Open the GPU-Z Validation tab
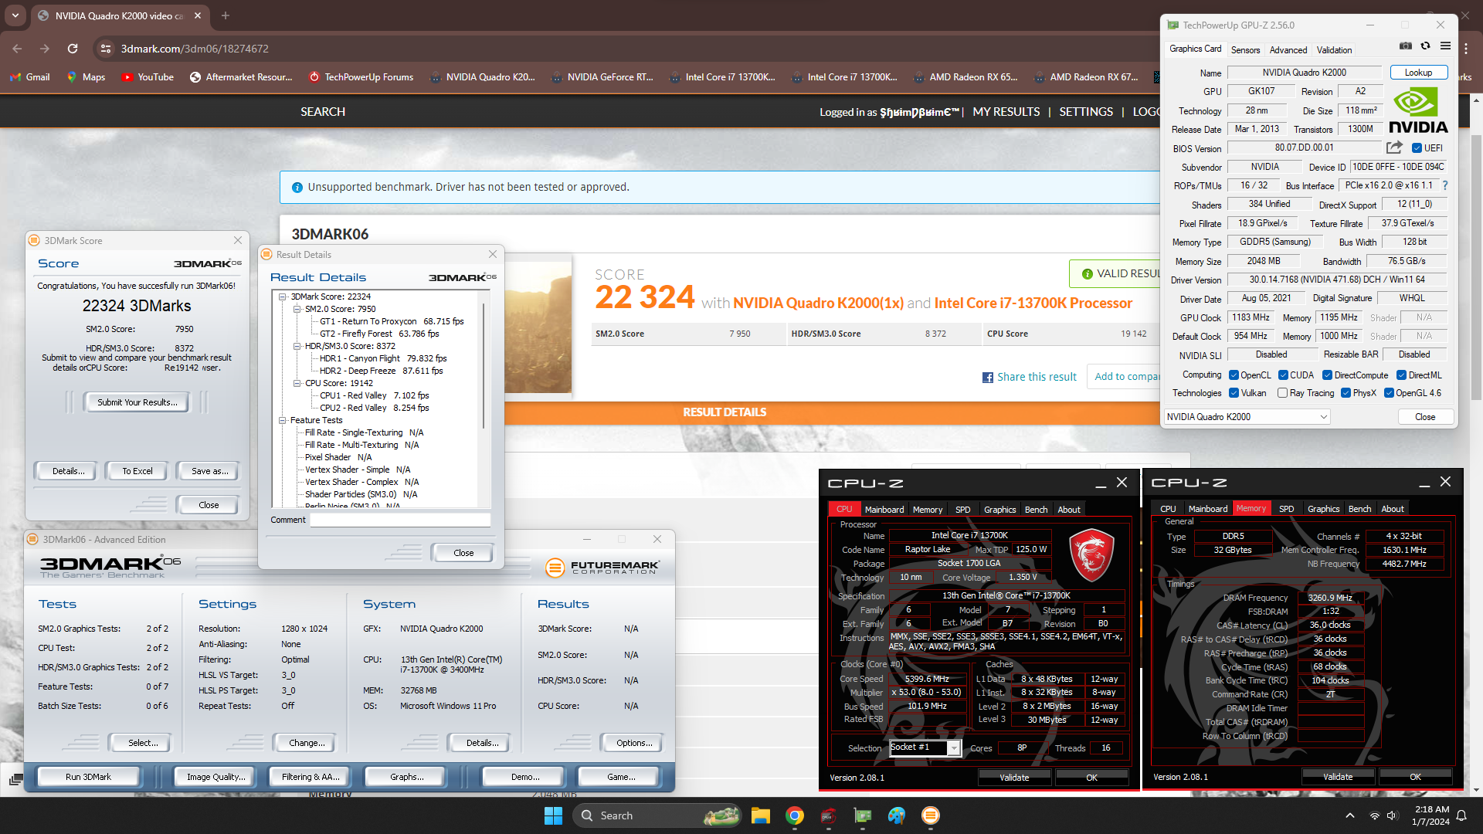 click(1334, 49)
